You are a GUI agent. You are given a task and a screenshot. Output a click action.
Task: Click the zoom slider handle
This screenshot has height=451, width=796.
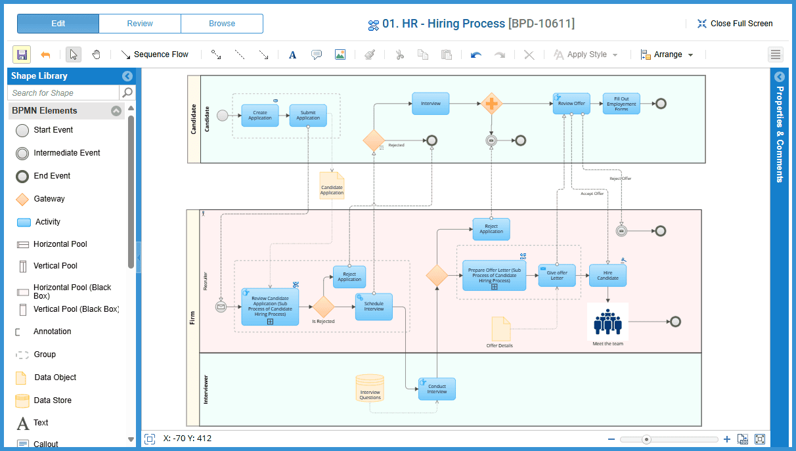click(647, 439)
